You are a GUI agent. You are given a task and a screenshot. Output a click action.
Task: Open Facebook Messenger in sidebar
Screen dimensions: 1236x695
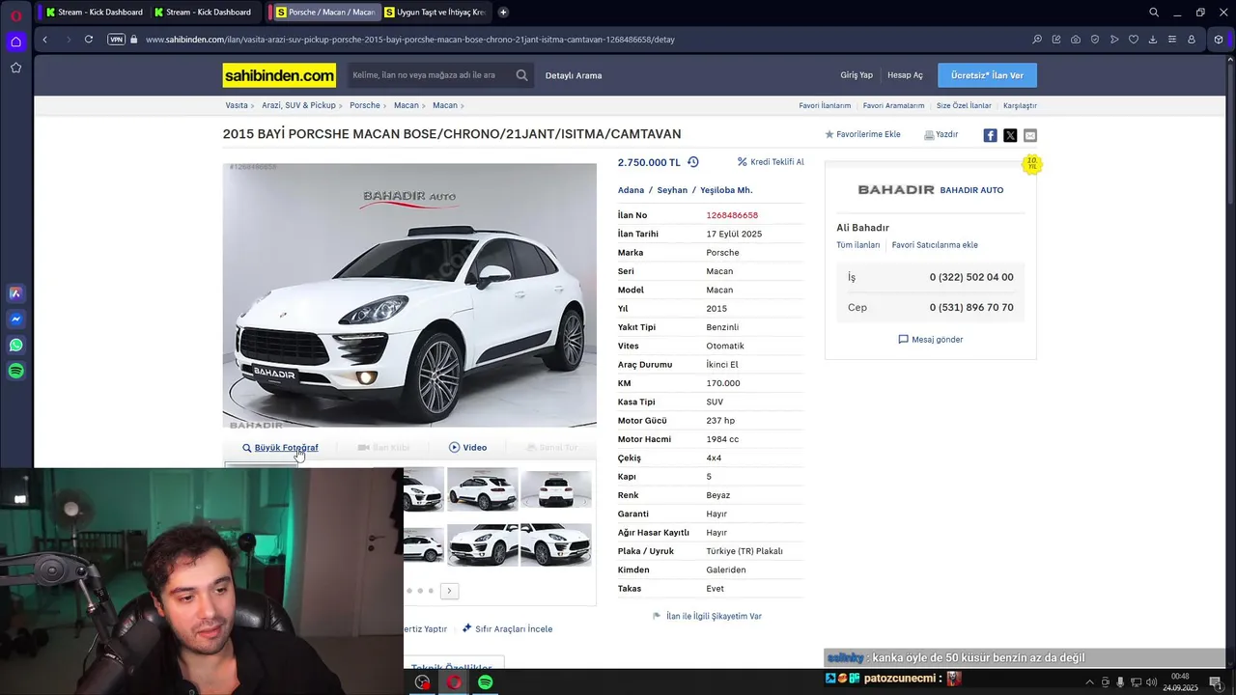(x=15, y=320)
